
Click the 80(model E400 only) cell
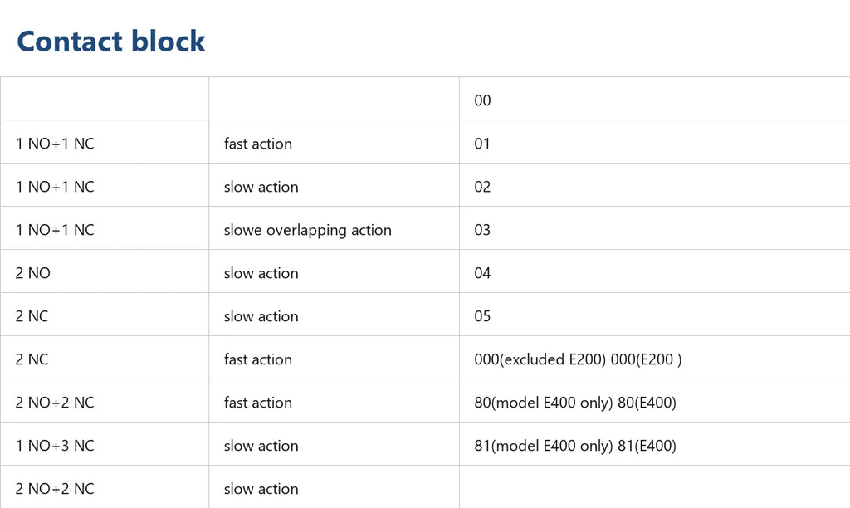coord(654,401)
